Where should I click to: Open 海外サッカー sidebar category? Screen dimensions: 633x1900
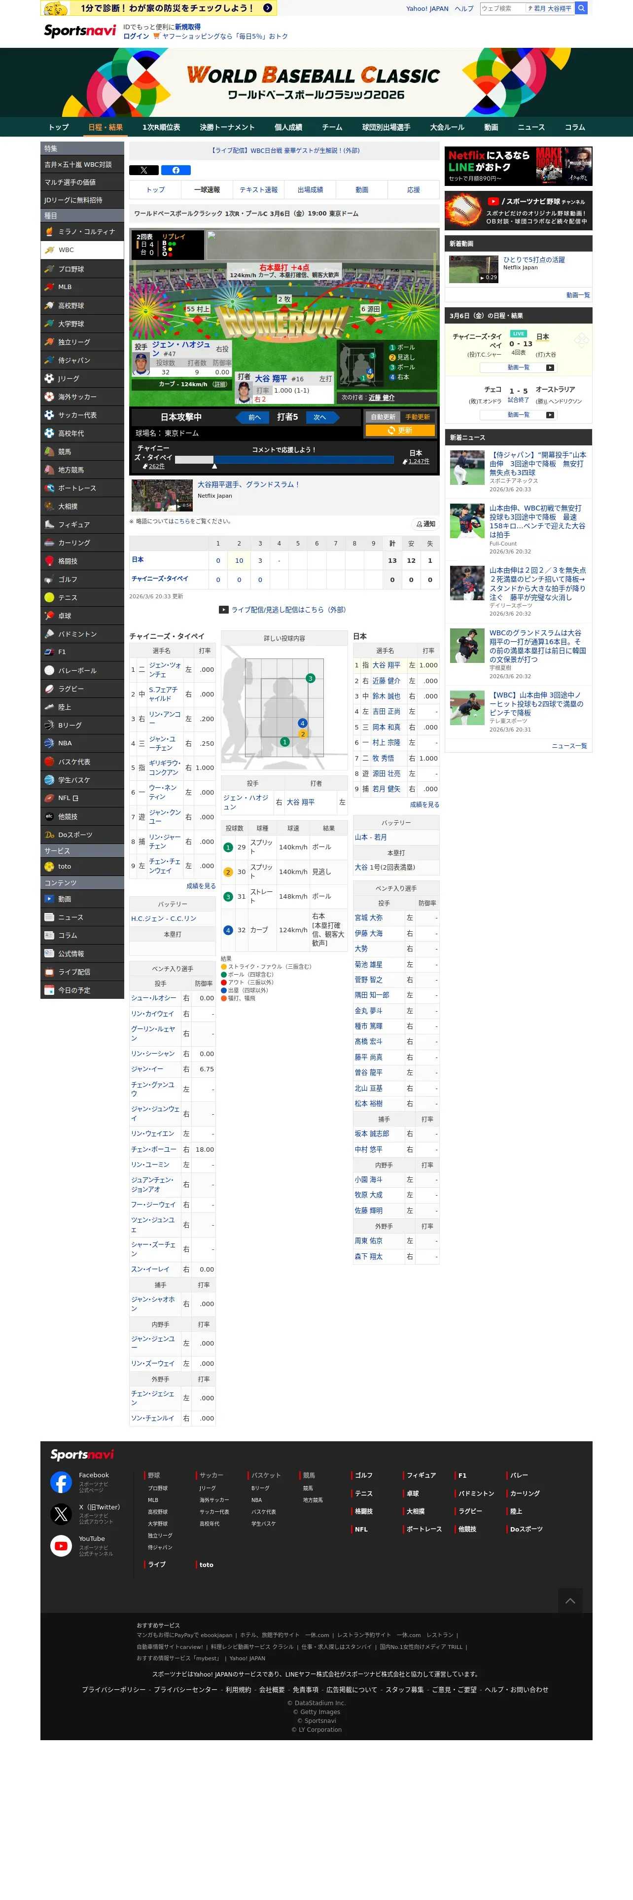[x=82, y=397]
